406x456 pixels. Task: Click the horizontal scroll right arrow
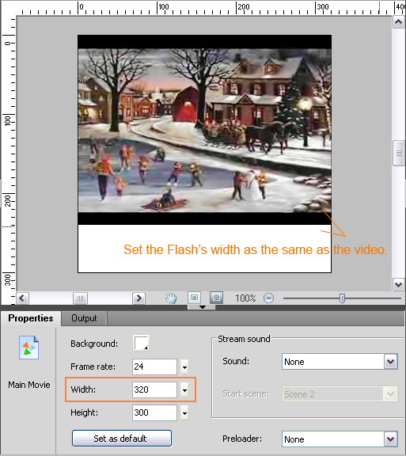[138, 298]
